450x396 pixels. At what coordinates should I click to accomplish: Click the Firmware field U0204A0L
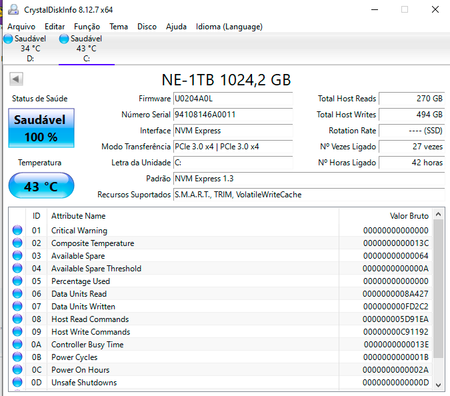233,99
